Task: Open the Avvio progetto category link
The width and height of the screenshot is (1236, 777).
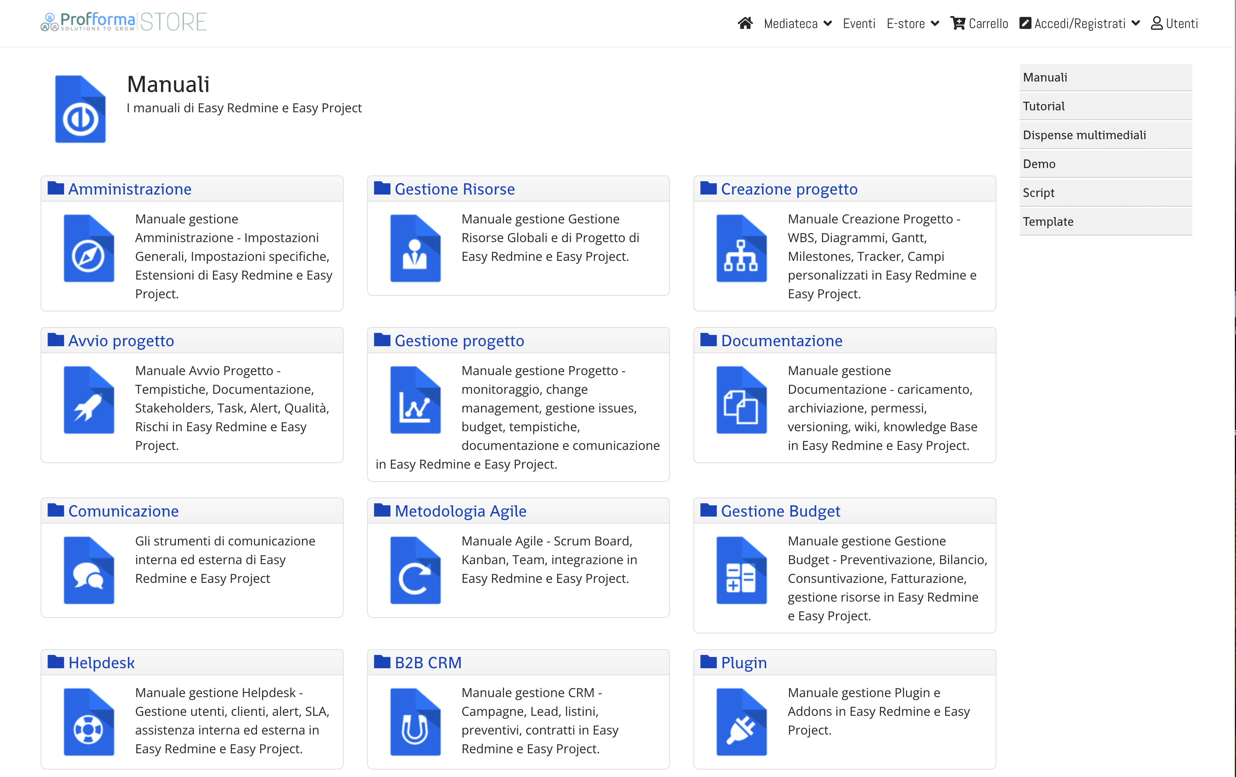Action: click(x=121, y=341)
